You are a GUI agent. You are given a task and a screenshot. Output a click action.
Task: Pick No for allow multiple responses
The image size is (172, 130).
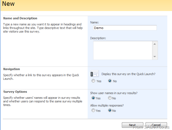point(110,110)
